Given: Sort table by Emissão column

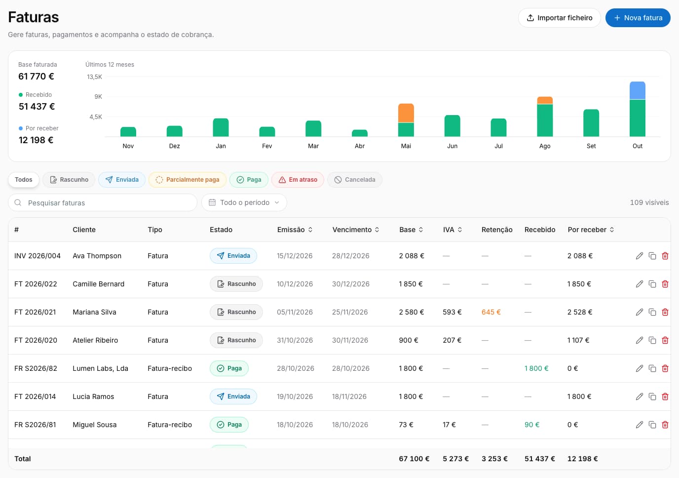Looking at the screenshot, I should [x=295, y=230].
